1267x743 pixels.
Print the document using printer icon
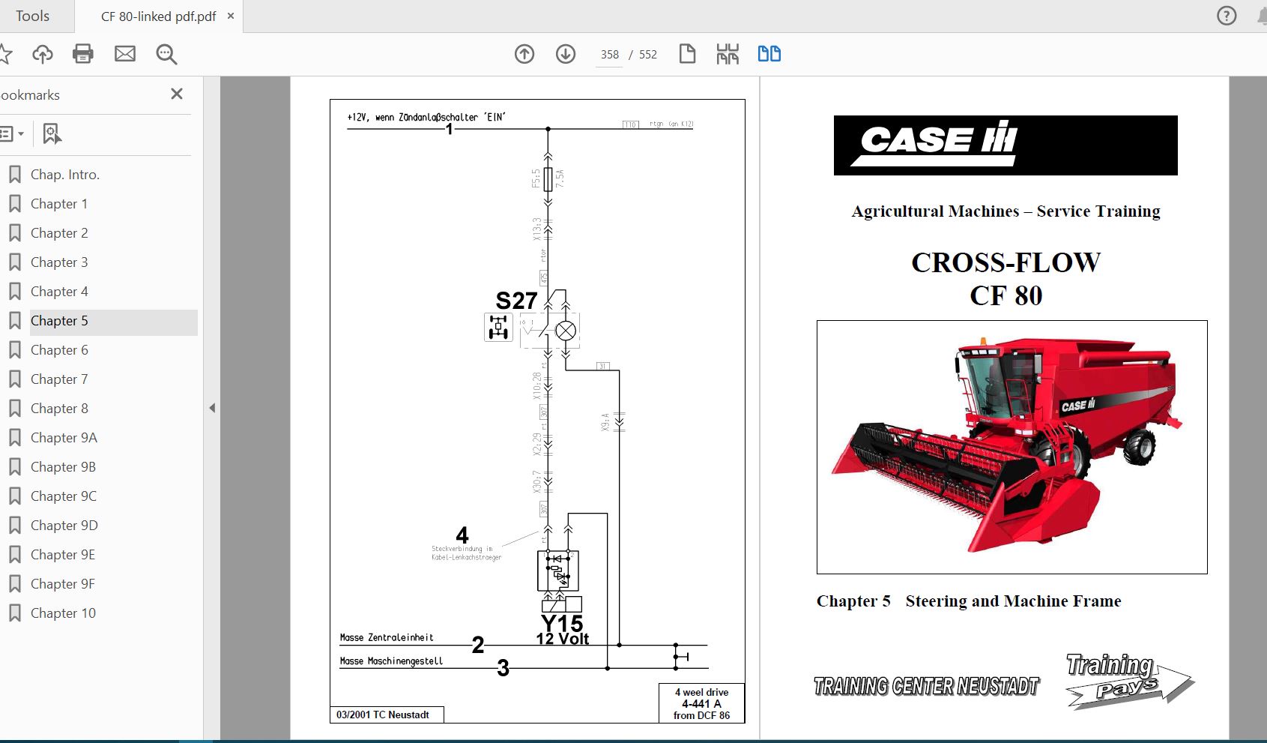coord(83,54)
